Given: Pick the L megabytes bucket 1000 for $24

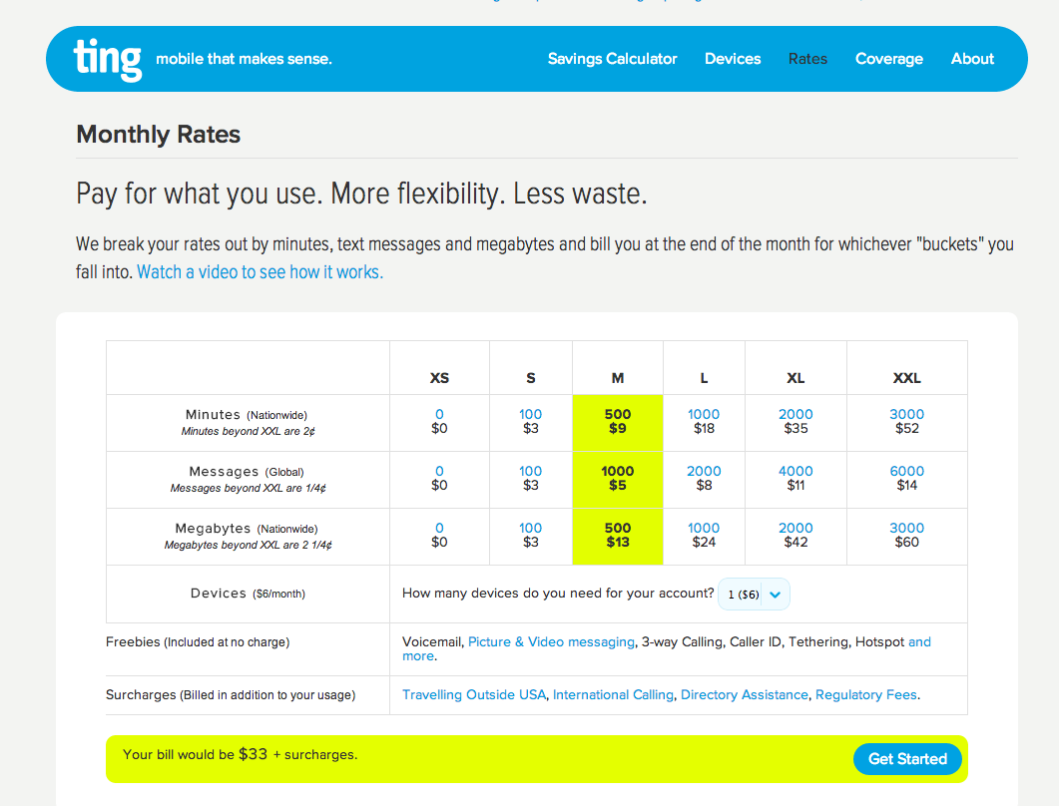Looking at the screenshot, I should pyautogui.click(x=704, y=535).
